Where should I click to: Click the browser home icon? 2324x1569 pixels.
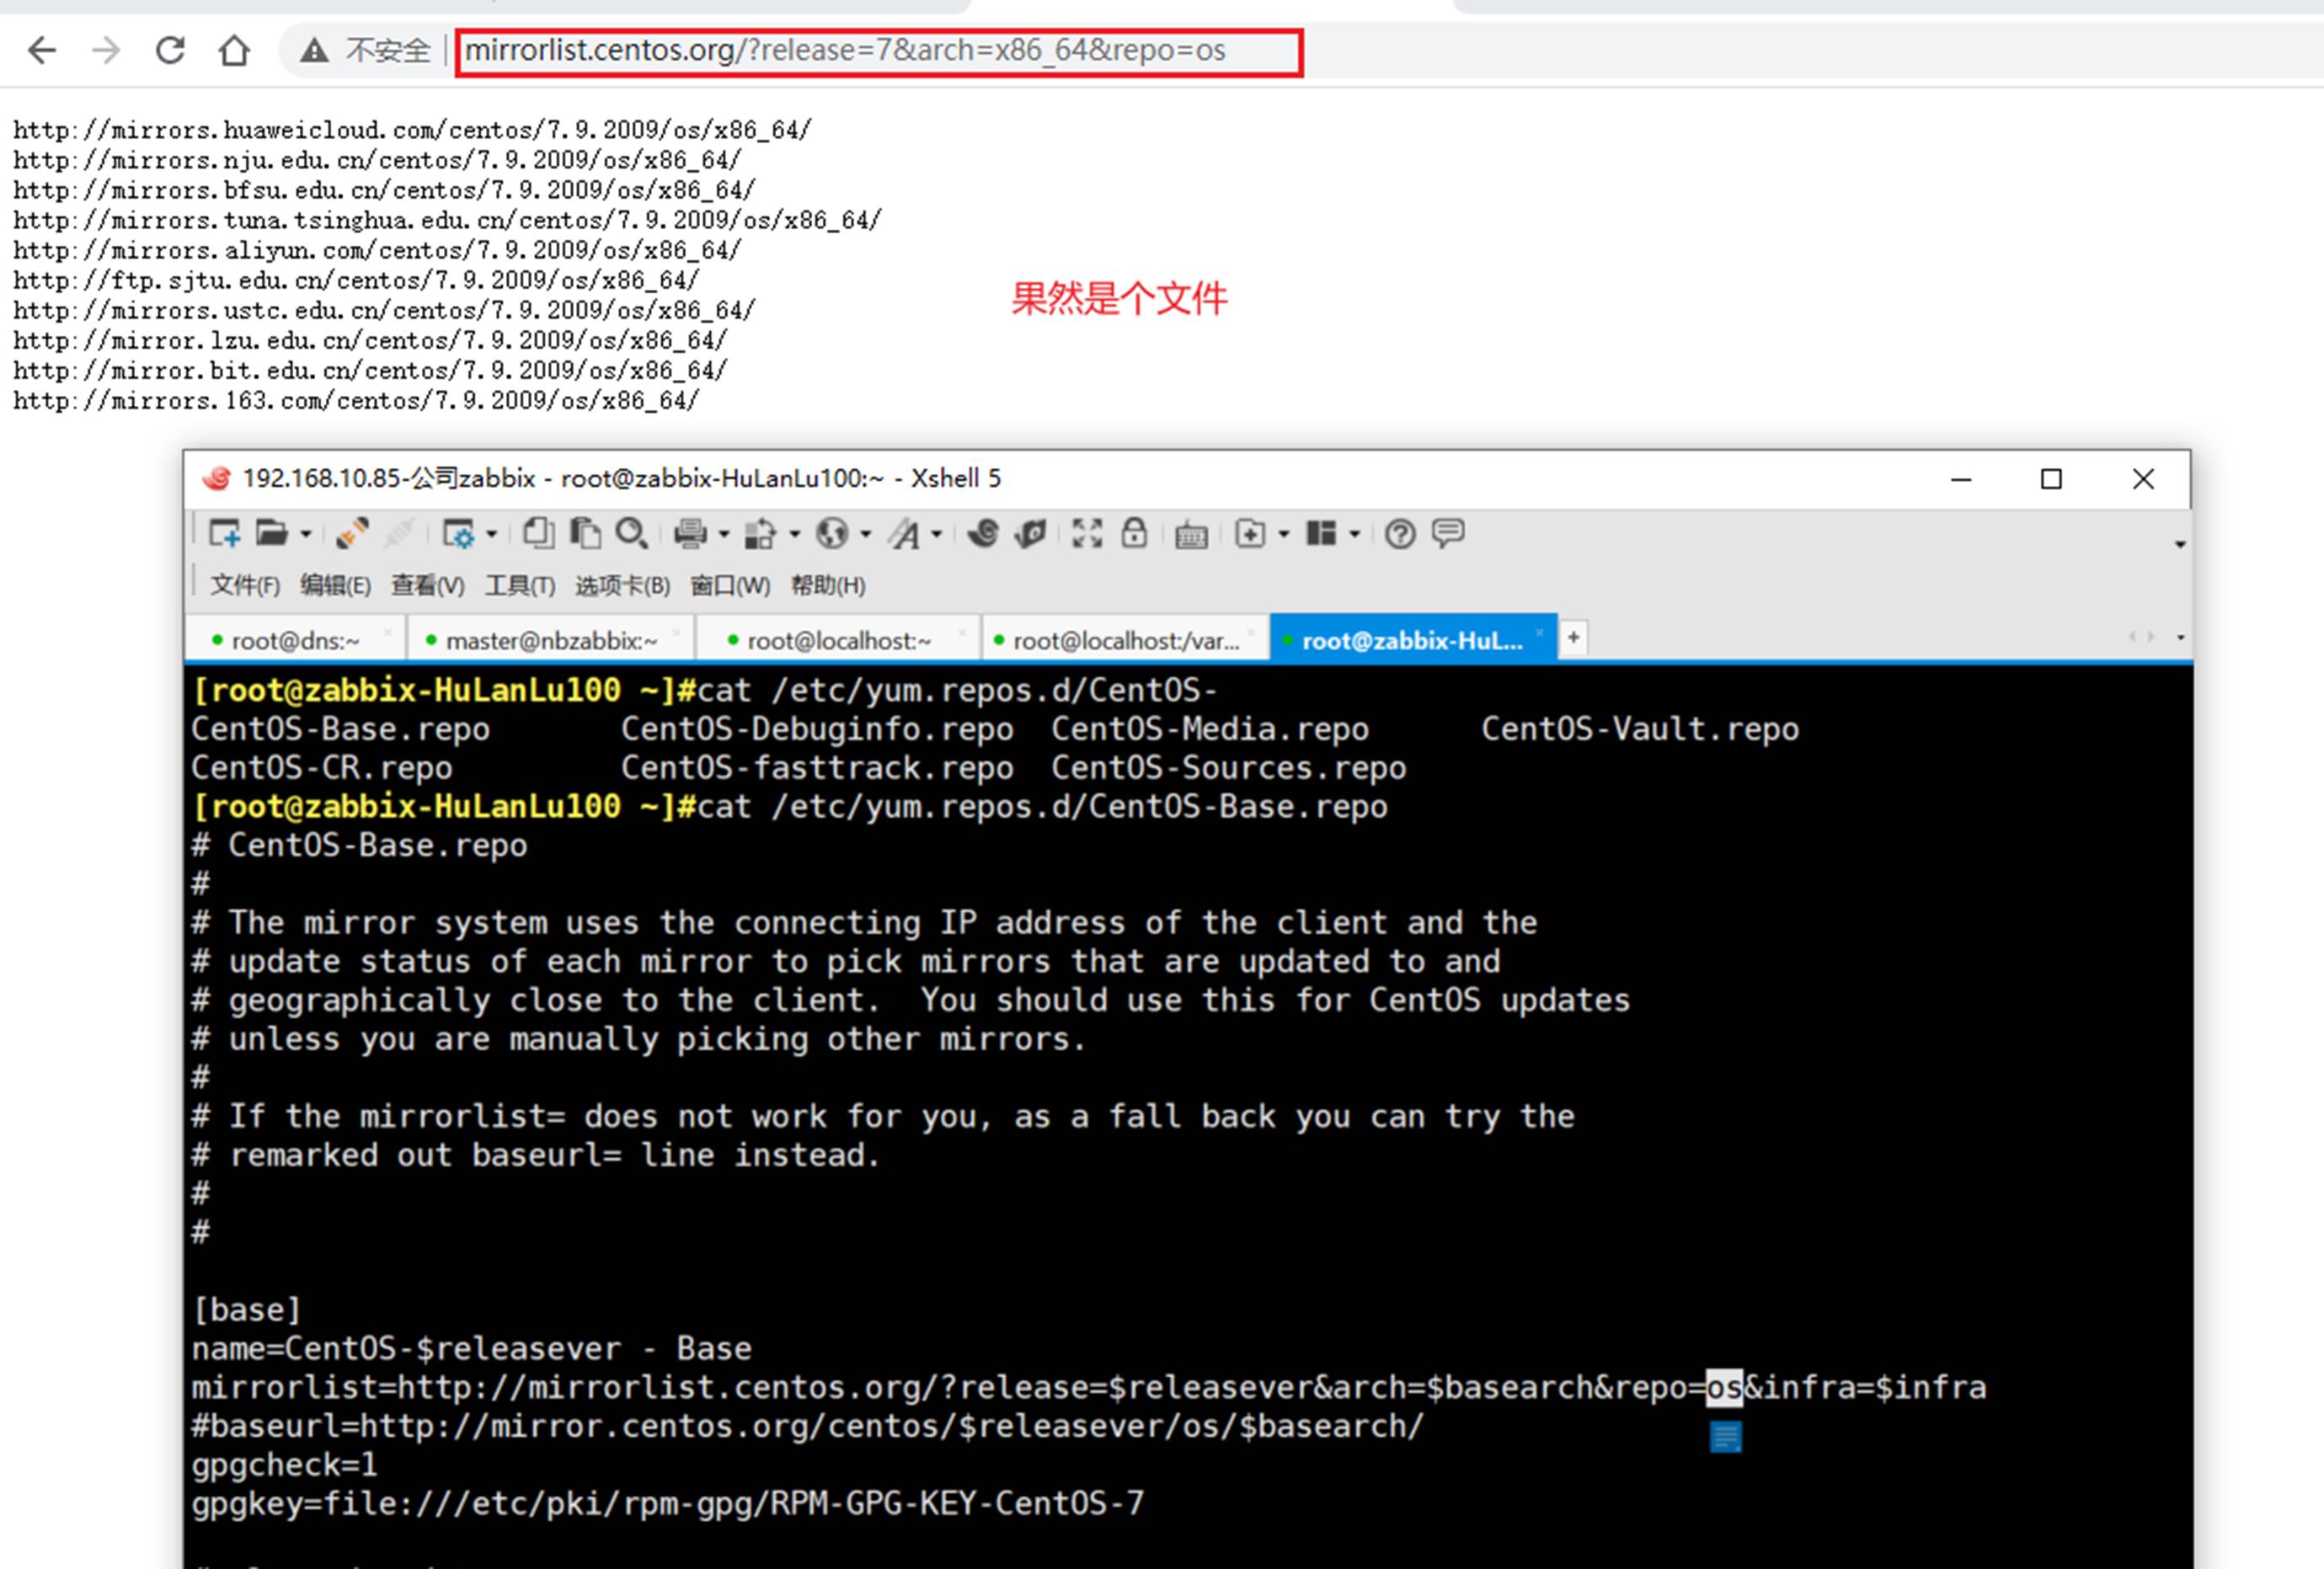pyautogui.click(x=234, y=50)
